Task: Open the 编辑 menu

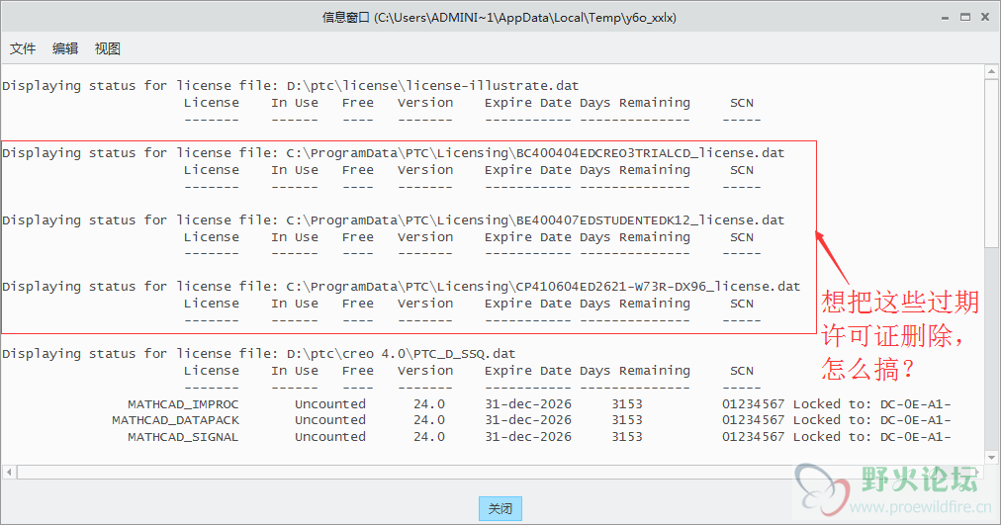Action: click(65, 48)
